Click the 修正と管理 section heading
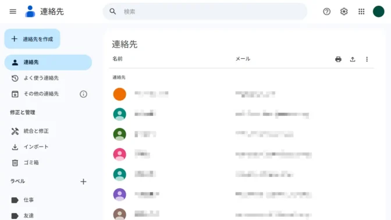Viewport: 391px width, 220px height. [x=23, y=112]
